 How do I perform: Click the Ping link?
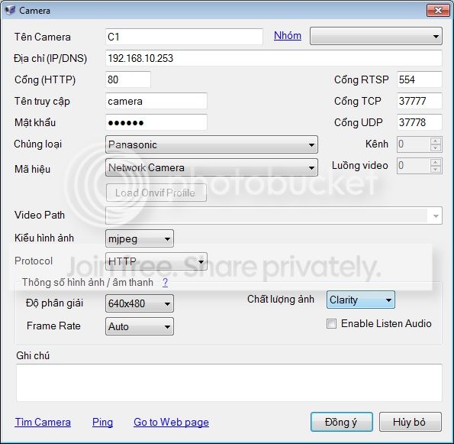tap(102, 423)
